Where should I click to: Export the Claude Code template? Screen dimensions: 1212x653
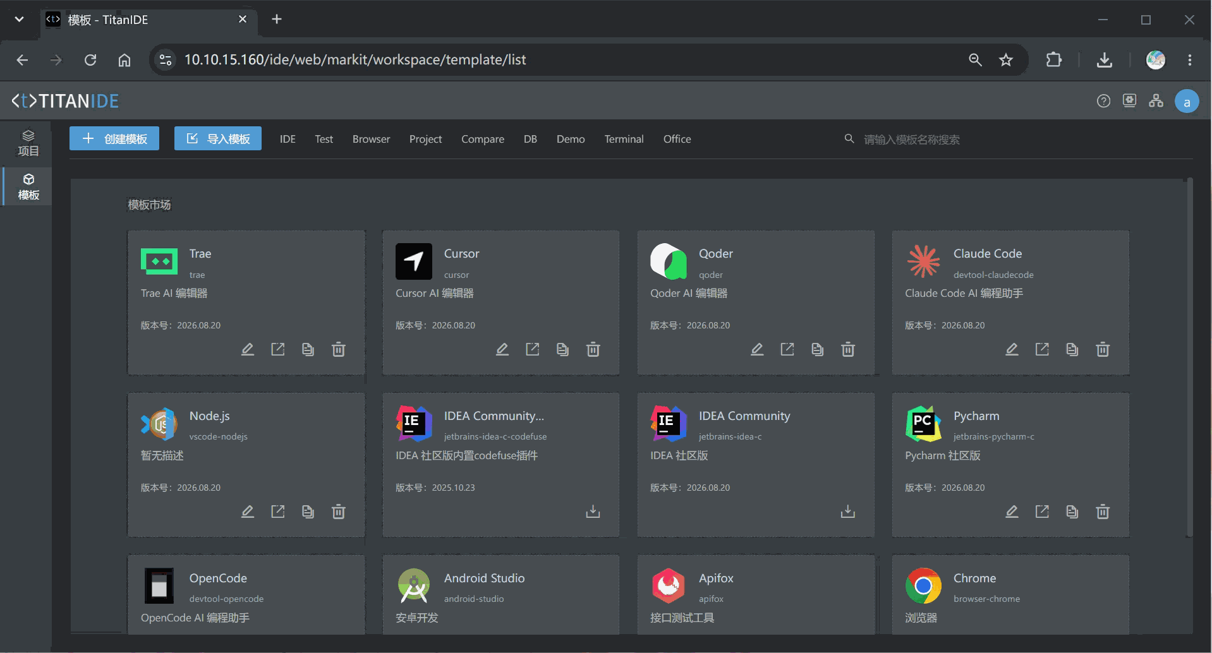(x=1042, y=349)
